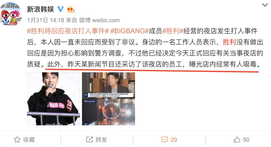The image size is (271, 147).
Task: Click the 收藏 label
Action: pyautogui.click(x=29, y=139)
